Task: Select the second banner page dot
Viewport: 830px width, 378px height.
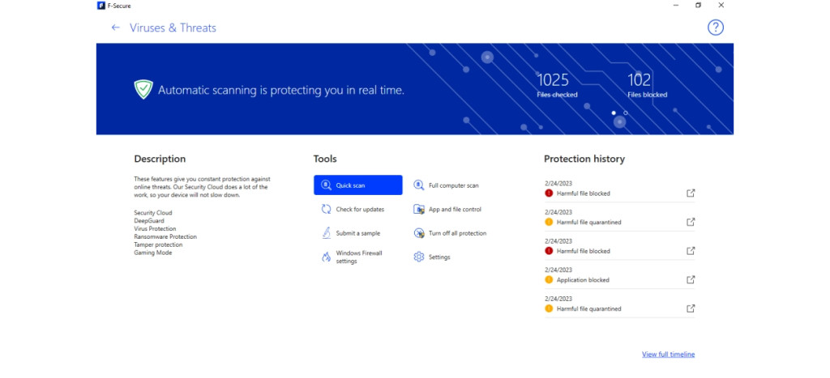Action: [x=625, y=113]
